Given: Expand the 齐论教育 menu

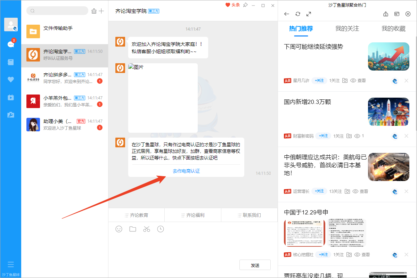Looking at the screenshot, I should pos(137,215).
